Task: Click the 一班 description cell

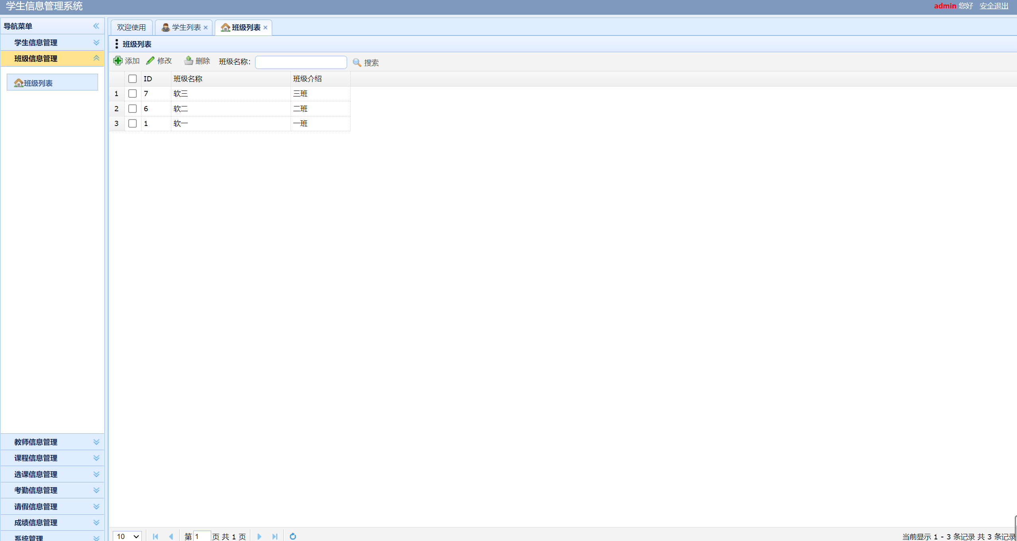Action: (320, 124)
